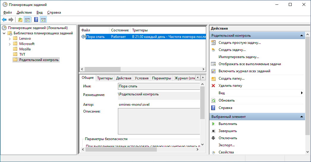Collapse the Библиотека планировщика заданий tree node
The width and height of the screenshot is (311, 162).
4,33
